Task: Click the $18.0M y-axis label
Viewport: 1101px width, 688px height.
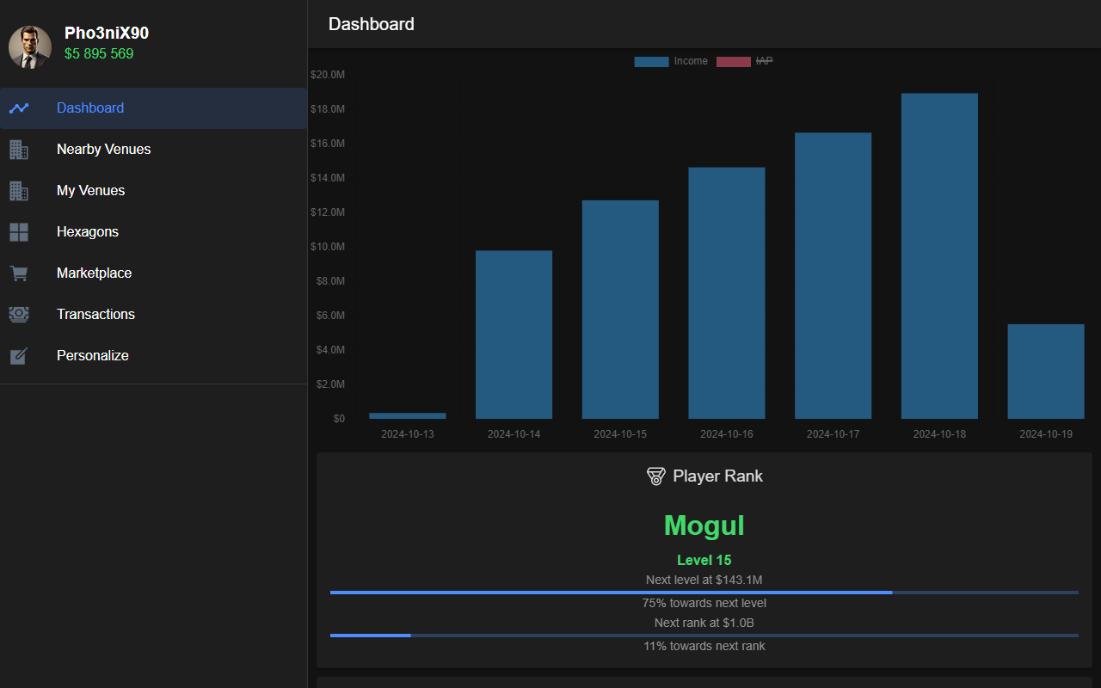Action: pyautogui.click(x=328, y=109)
